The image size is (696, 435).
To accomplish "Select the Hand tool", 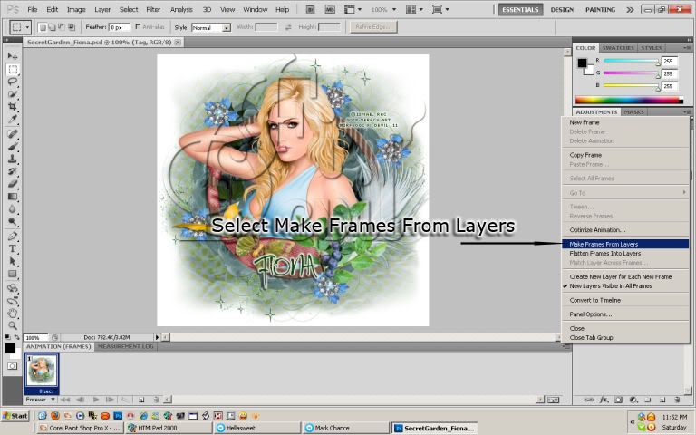I will 13,313.
